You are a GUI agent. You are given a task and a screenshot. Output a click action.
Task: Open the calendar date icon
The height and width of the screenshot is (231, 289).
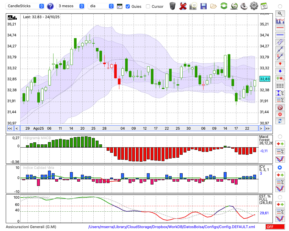point(264,6)
